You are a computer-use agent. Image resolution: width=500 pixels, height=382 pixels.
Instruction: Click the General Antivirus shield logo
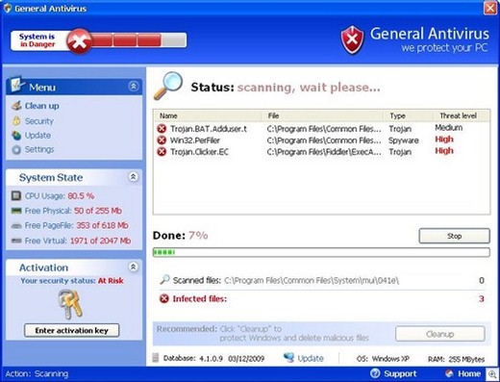tap(352, 40)
